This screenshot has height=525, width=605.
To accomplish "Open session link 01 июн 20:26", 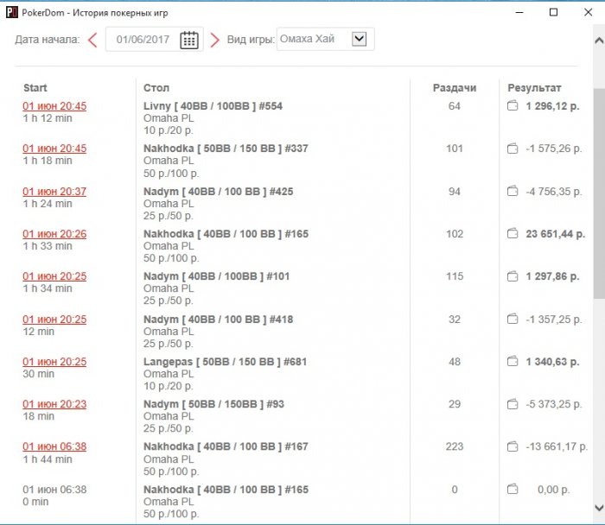I will coord(54,234).
